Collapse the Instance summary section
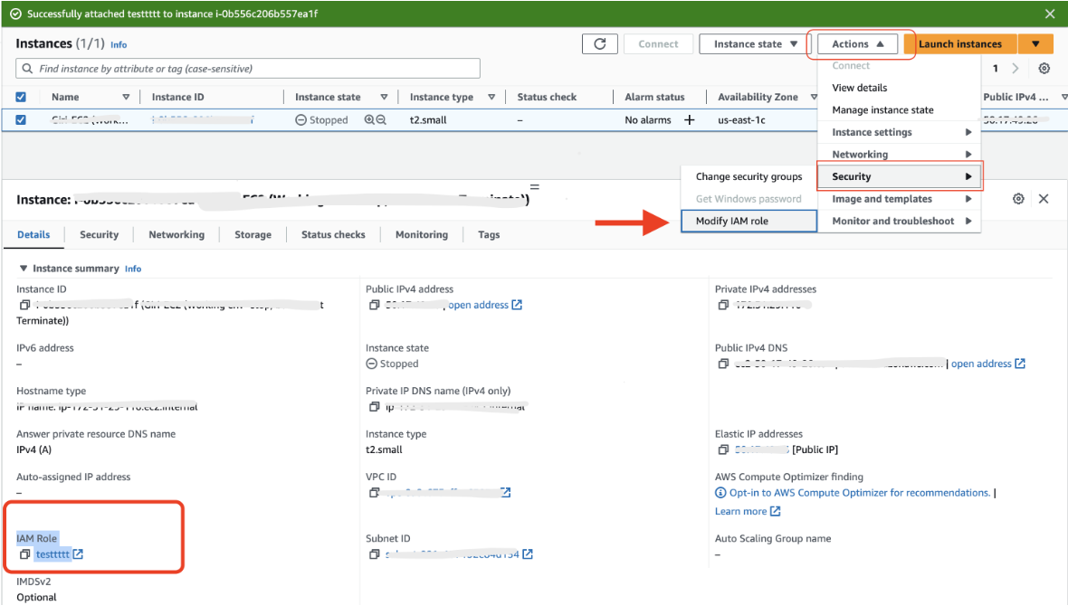This screenshot has height=615, width=1068. tap(24, 268)
